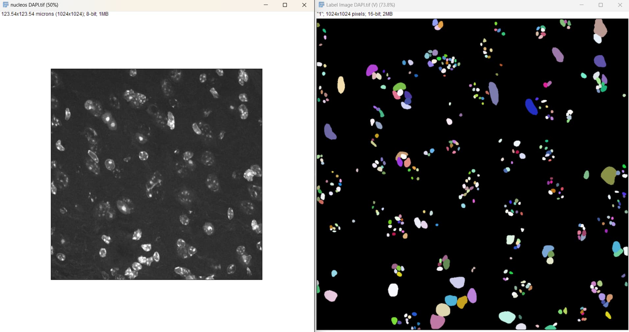Select the large beige label near bottom center
Viewport: 629px width, 332px height.
[x=443, y=309]
